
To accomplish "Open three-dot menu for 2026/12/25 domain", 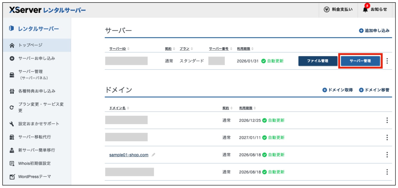I will click(387, 120).
